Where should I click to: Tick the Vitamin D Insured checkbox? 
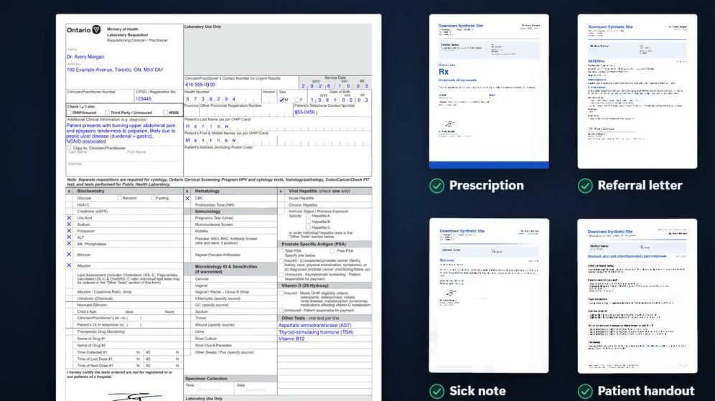[281, 293]
